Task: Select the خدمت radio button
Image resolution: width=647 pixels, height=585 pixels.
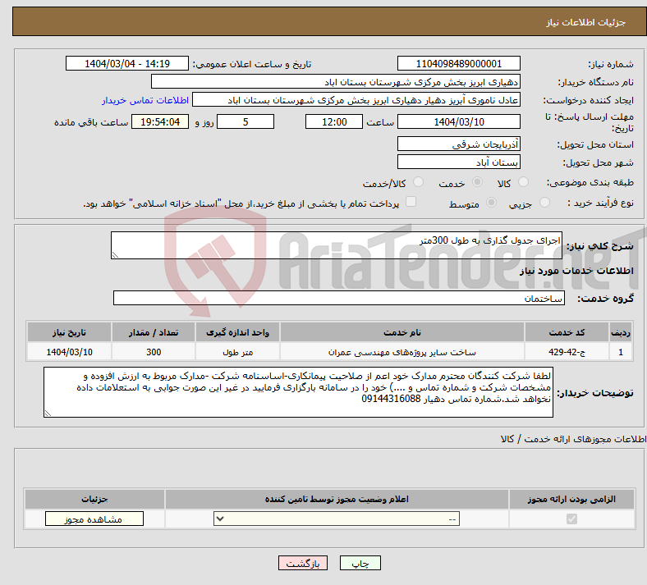Action: click(477, 182)
